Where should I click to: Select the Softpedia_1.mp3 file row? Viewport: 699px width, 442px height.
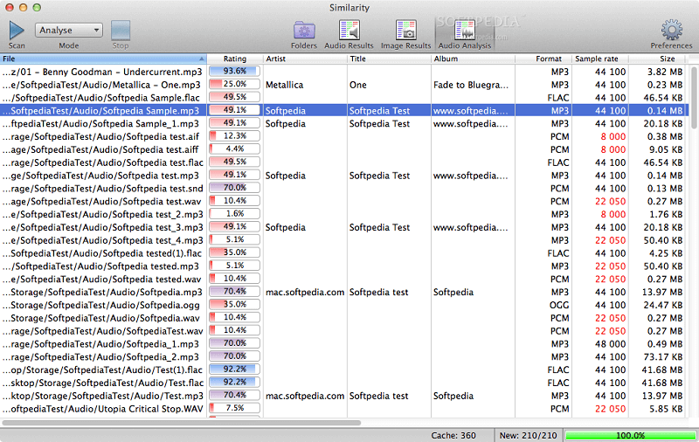344,344
